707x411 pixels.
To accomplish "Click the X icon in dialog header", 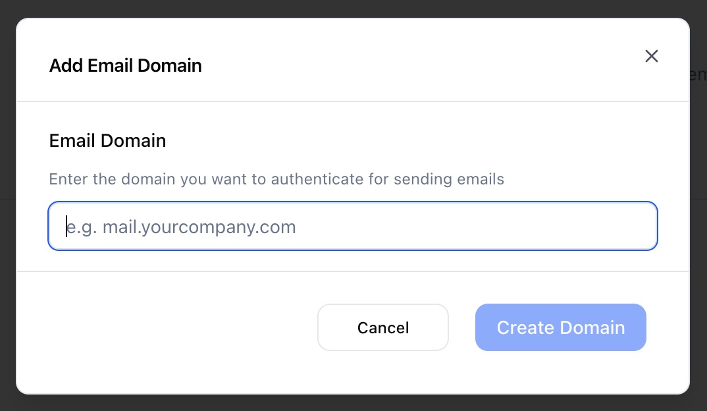I will (x=651, y=56).
